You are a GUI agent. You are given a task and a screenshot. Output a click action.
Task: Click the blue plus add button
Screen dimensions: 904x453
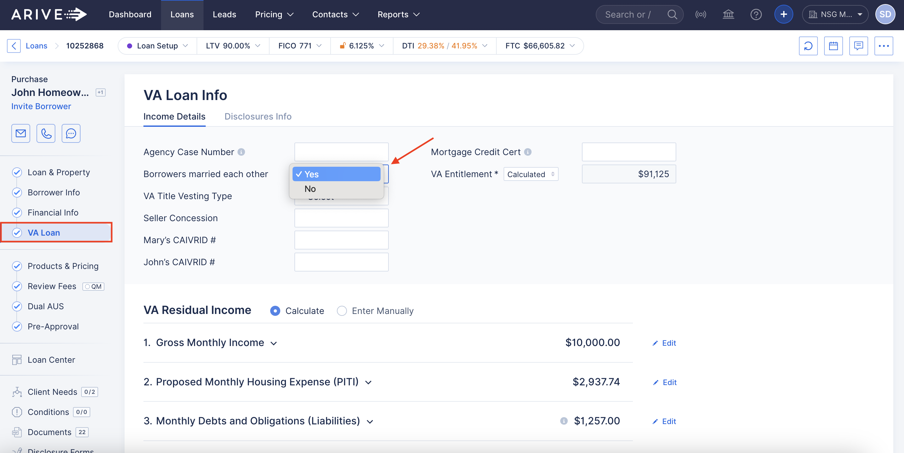(783, 14)
